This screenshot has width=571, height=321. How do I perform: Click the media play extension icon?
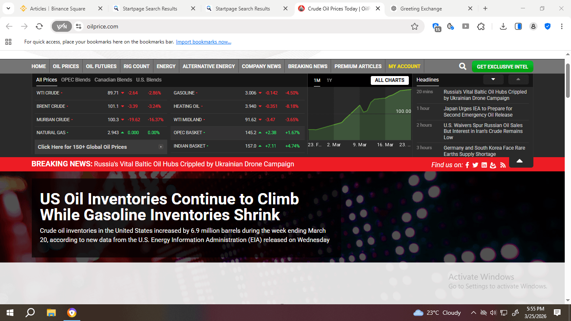click(466, 26)
